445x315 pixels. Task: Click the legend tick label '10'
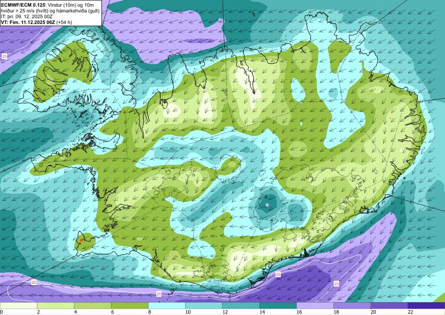[x=188, y=312]
